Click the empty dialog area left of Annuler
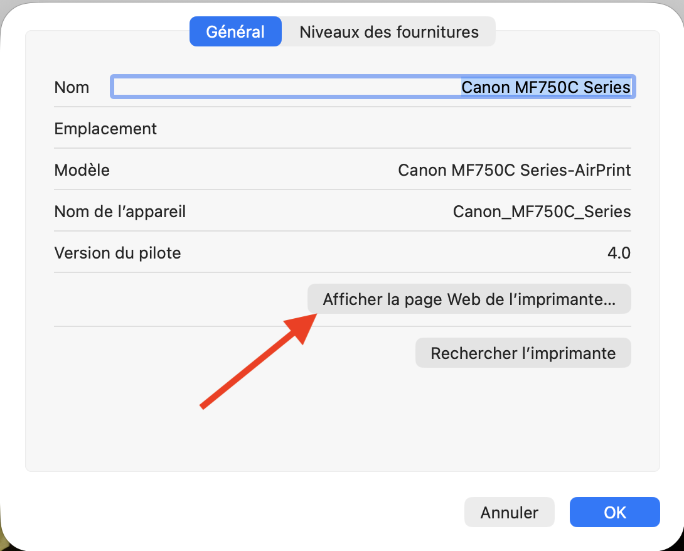The width and height of the screenshot is (684, 551). click(x=251, y=512)
